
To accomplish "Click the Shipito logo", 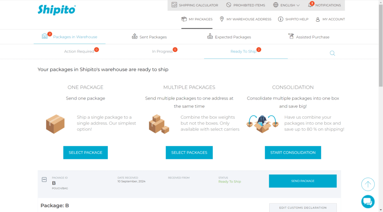I will coord(57,10).
